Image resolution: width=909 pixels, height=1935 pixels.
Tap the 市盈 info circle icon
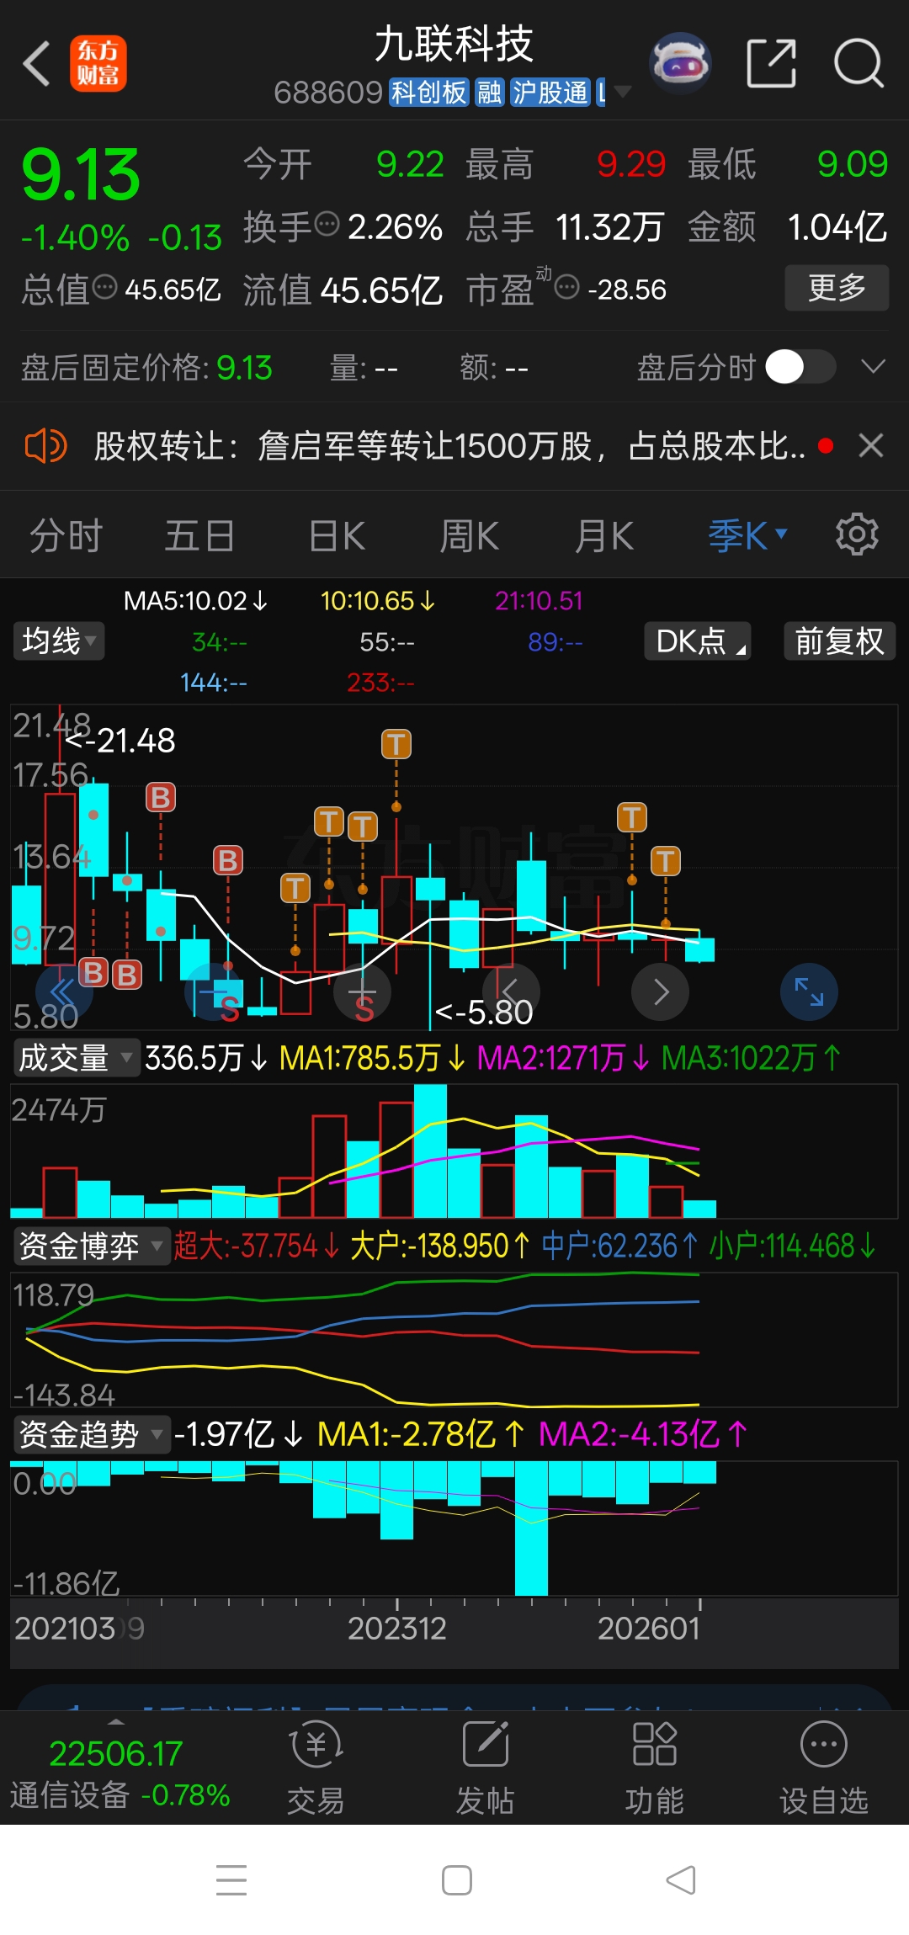tap(567, 288)
